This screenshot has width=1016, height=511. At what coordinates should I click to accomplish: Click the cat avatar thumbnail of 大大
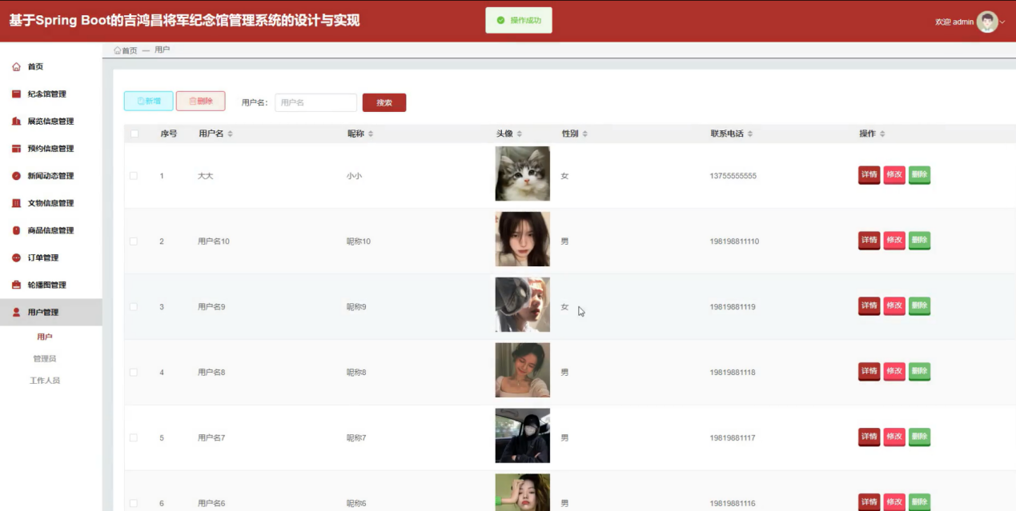523,174
